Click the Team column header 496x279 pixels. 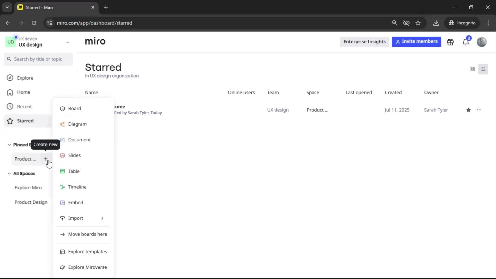273,92
